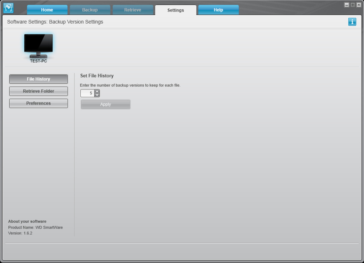
Task: Click 'About your software' heading
Action: (27, 221)
